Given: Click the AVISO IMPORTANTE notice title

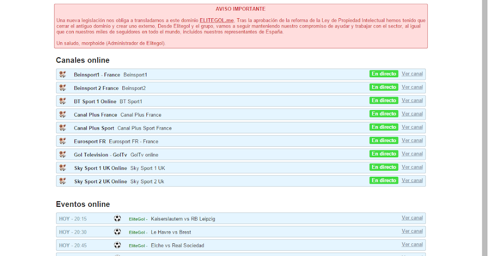Looking at the screenshot, I should point(241,9).
